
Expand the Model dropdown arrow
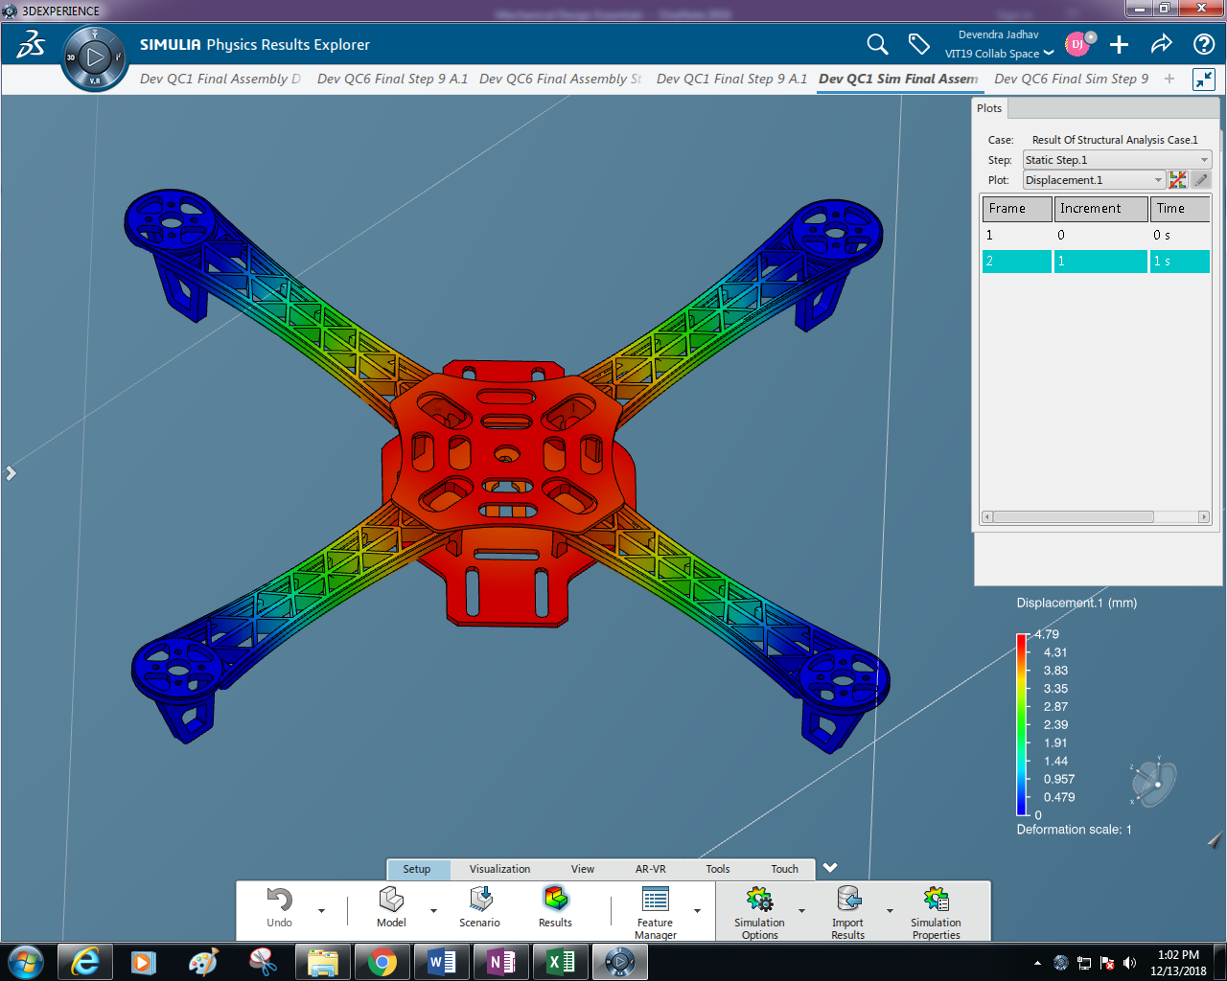pyautogui.click(x=433, y=911)
